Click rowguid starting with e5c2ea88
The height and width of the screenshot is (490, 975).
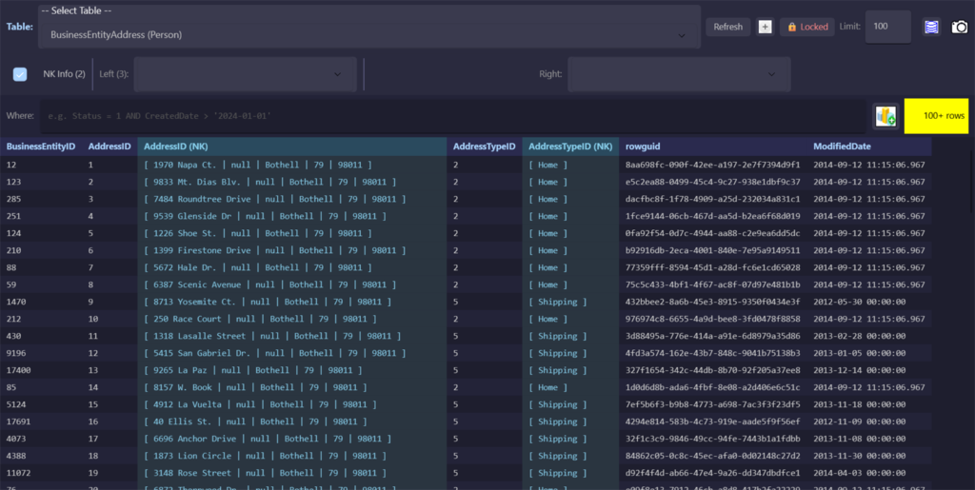(x=712, y=182)
